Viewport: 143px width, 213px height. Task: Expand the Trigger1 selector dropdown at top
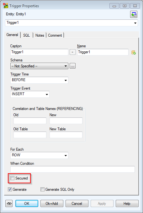pyautogui.click(x=71, y=23)
